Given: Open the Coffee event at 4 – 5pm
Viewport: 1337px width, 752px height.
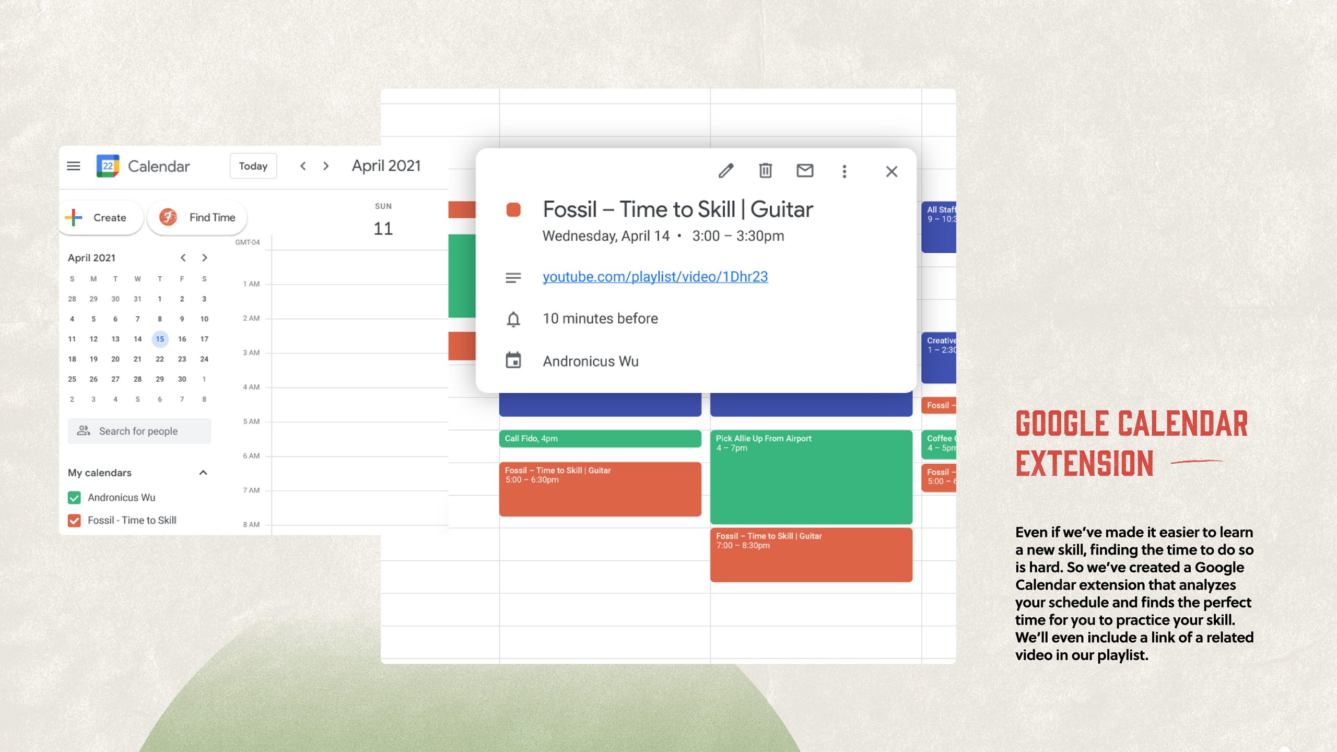Looking at the screenshot, I should [x=939, y=444].
